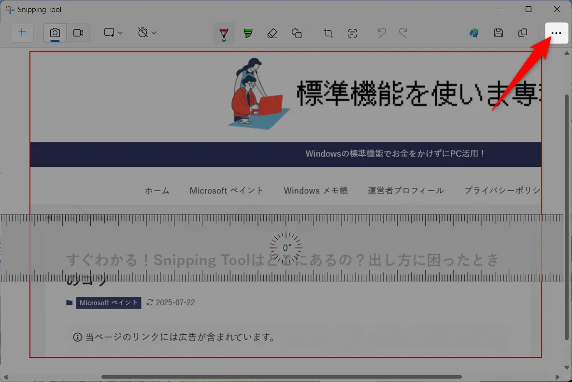Select the green highlighter tool
Image resolution: width=572 pixels, height=382 pixels.
(248, 33)
